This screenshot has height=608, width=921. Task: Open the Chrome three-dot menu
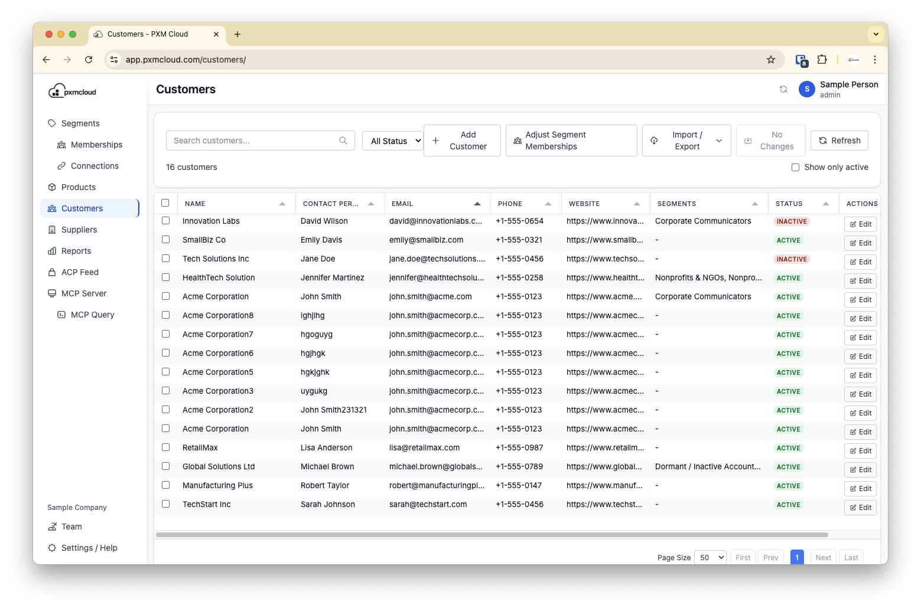(x=875, y=60)
